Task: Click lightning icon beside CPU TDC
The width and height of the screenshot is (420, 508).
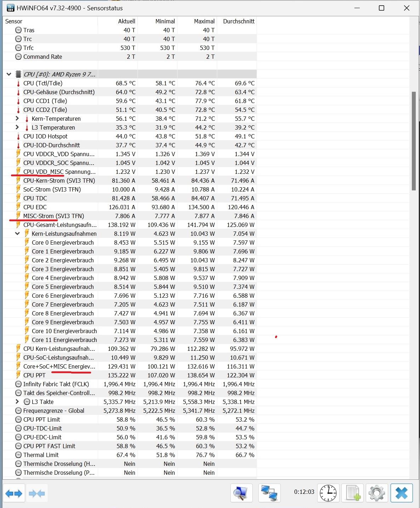Action: 18,198
